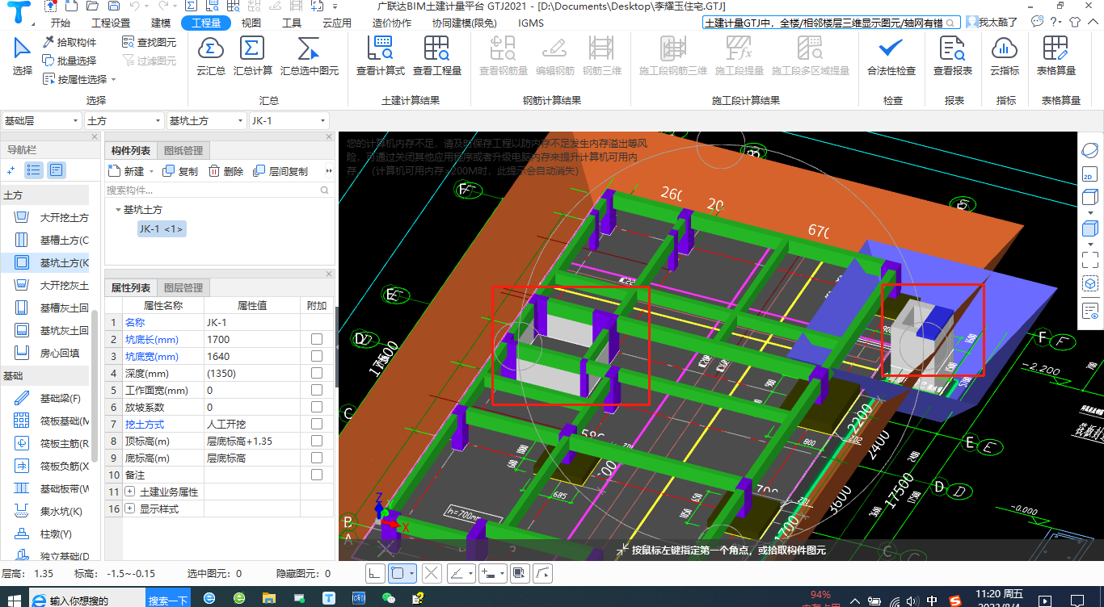Screen dimensions: 1104x607
Task: Open the JK-1 component dropdown
Action: tap(289, 120)
